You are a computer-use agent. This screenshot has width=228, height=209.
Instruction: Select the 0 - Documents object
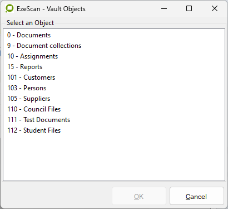(x=29, y=35)
